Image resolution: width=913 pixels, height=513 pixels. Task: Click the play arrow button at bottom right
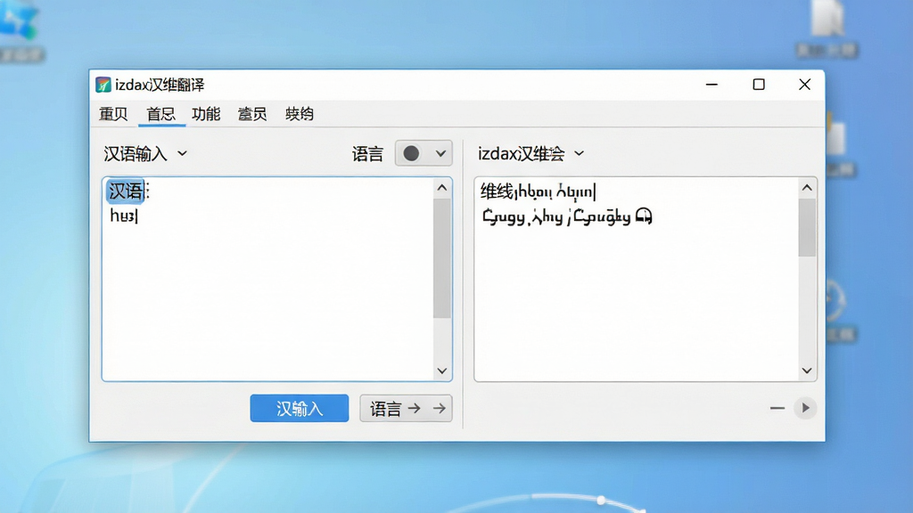[x=805, y=408]
